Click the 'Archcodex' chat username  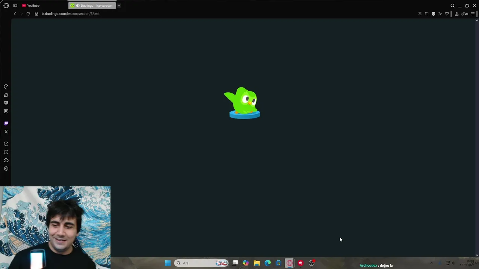[x=368, y=266]
